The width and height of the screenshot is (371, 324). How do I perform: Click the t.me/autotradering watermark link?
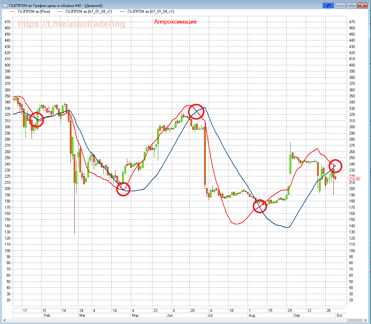71,24
